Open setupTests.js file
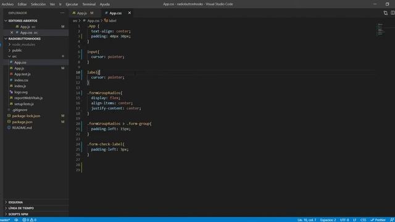This screenshot has width=395, height=222. [24, 104]
